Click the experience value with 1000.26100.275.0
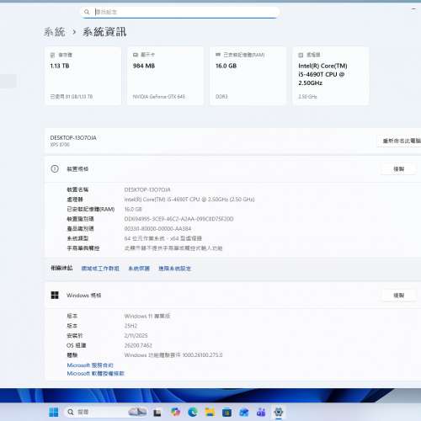421x421 pixels. [x=173, y=355]
